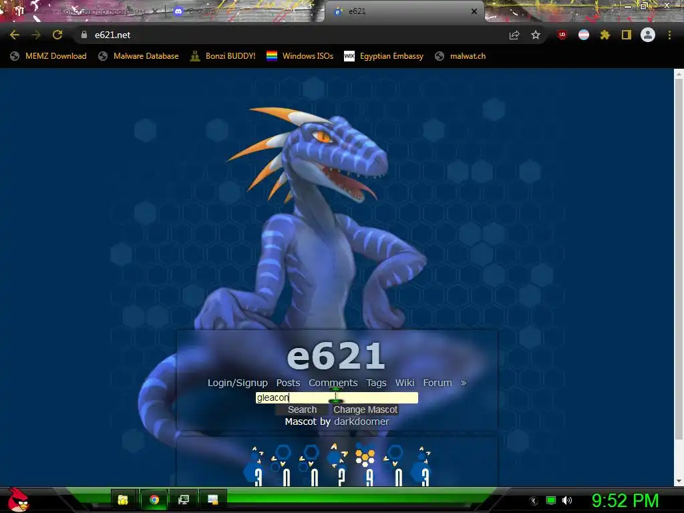Click the lock icon beside e621.net
This screenshot has width=684, height=513.
pyautogui.click(x=84, y=35)
